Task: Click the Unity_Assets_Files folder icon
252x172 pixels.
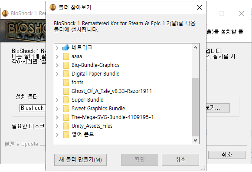Action: pyautogui.click(x=66, y=126)
